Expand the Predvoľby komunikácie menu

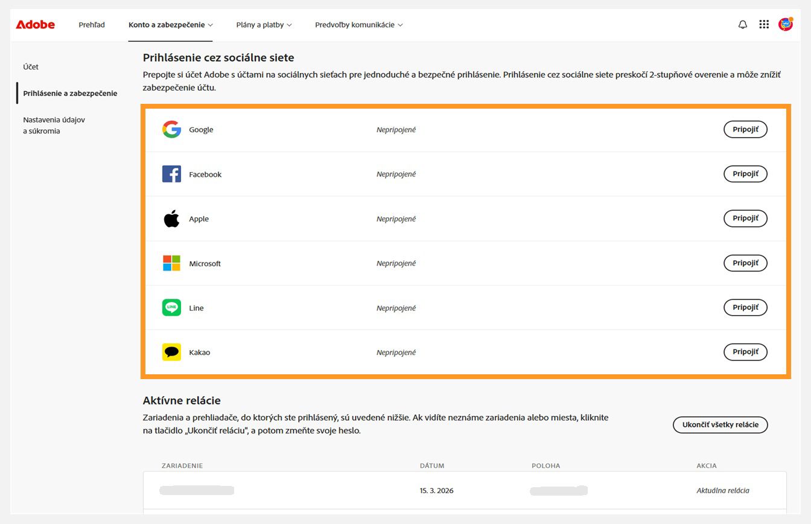coord(359,25)
